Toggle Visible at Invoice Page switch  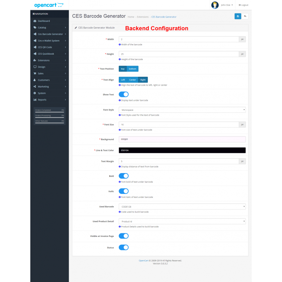pos(124,236)
